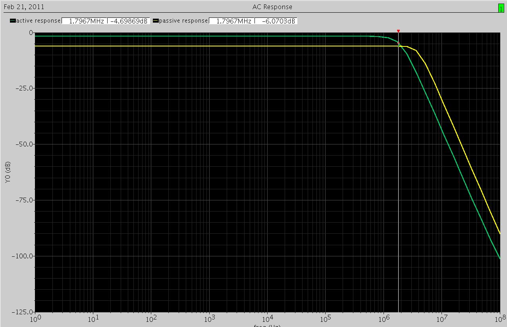The image size is (507, 327).
Task: Click the 10^2 tick label on frequency axis
Action: pyautogui.click(x=150, y=319)
